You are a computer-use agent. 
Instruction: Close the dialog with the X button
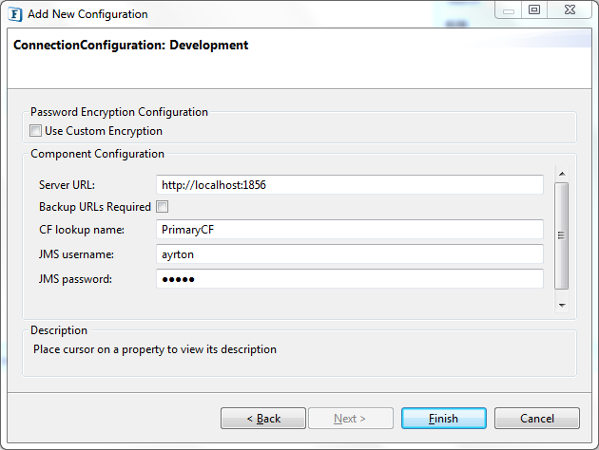tap(570, 9)
